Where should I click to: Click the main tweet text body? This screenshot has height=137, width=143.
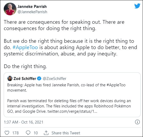click(x=70, y=44)
